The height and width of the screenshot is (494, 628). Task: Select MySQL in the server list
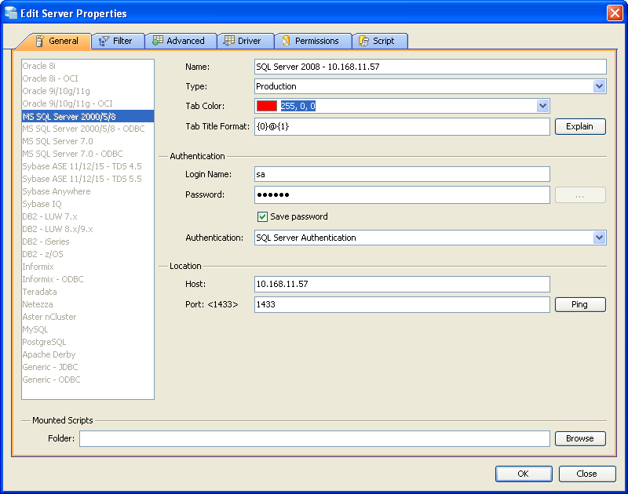(88, 329)
